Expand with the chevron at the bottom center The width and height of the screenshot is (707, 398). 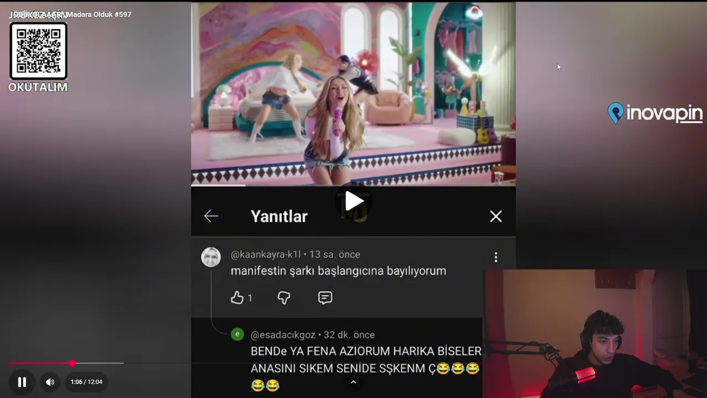tap(353, 382)
